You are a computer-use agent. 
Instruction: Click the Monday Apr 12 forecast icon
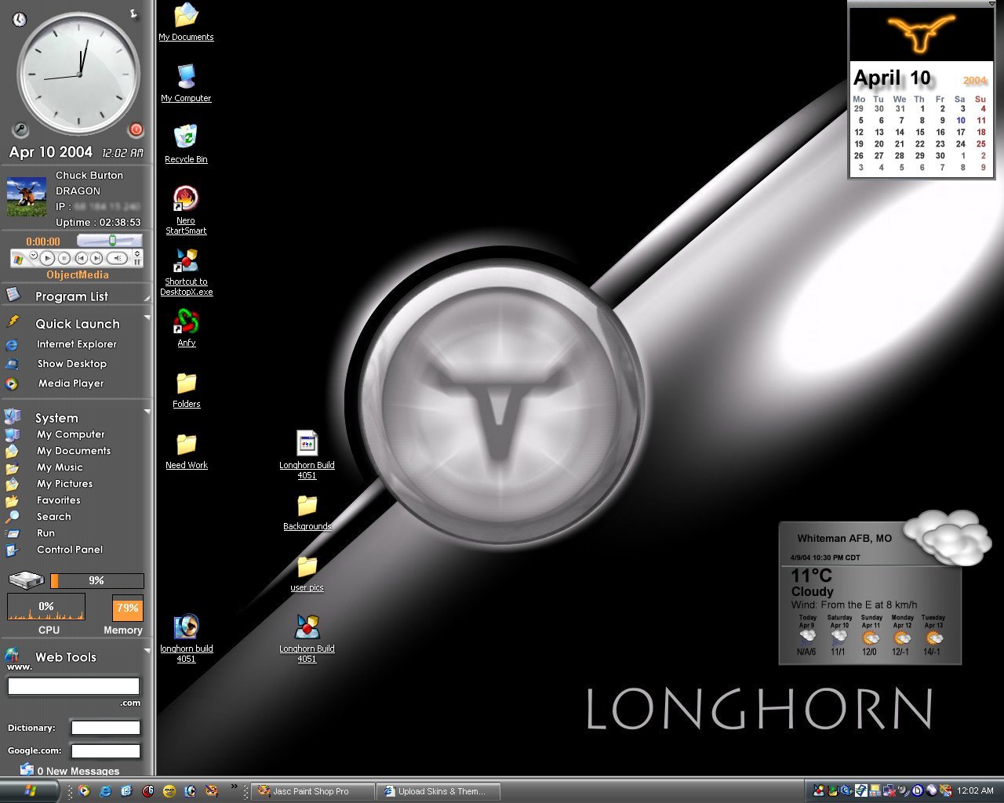902,638
